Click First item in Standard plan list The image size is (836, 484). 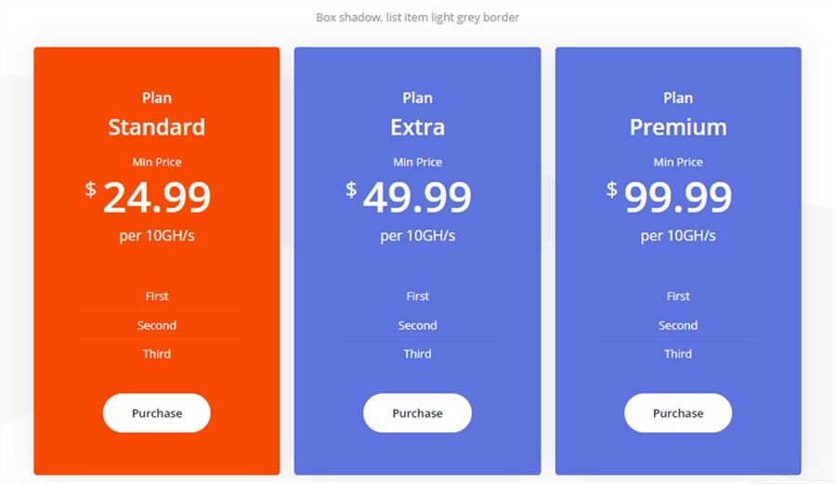157,296
